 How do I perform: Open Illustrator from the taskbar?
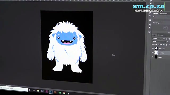55,92
